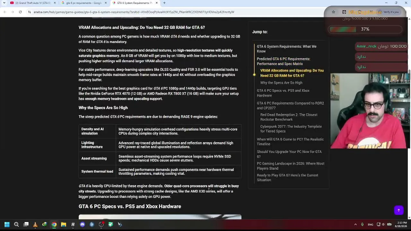The height and width of the screenshot is (231, 411).
Task: Jump to VRAM Allocations and Upscaling section
Action: click(292, 73)
